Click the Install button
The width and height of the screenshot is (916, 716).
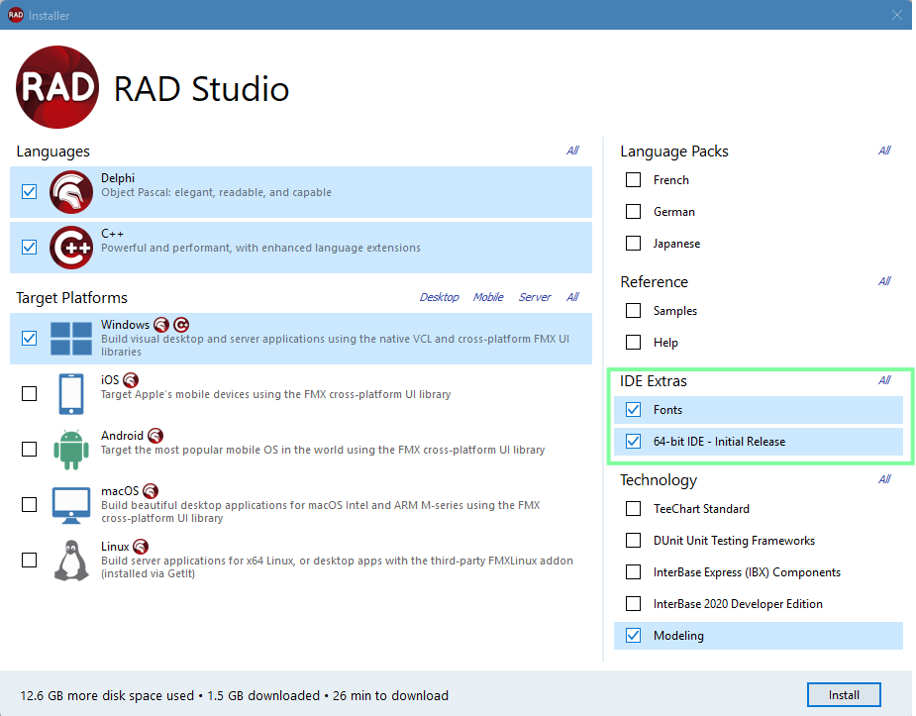pos(844,695)
